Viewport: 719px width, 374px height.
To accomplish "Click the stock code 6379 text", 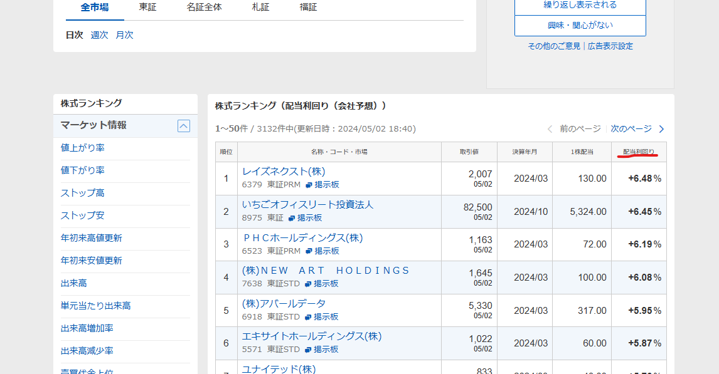I will coord(252,185).
